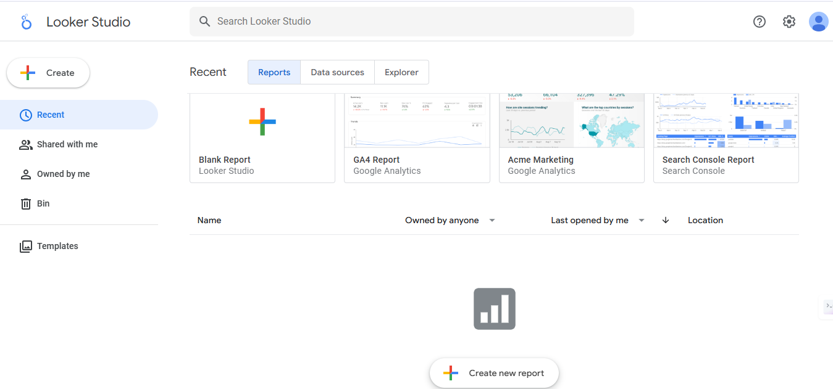
Task: Click the Blank Report title text
Action: 225,160
